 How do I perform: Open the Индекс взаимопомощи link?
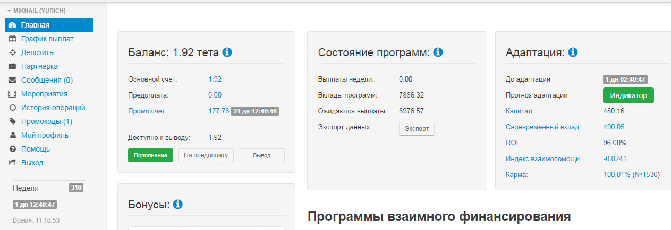click(x=542, y=158)
